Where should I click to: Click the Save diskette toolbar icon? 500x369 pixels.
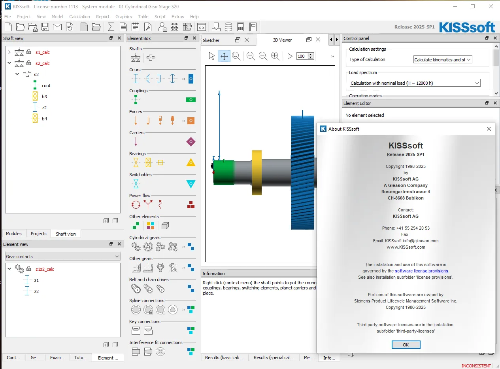45,27
